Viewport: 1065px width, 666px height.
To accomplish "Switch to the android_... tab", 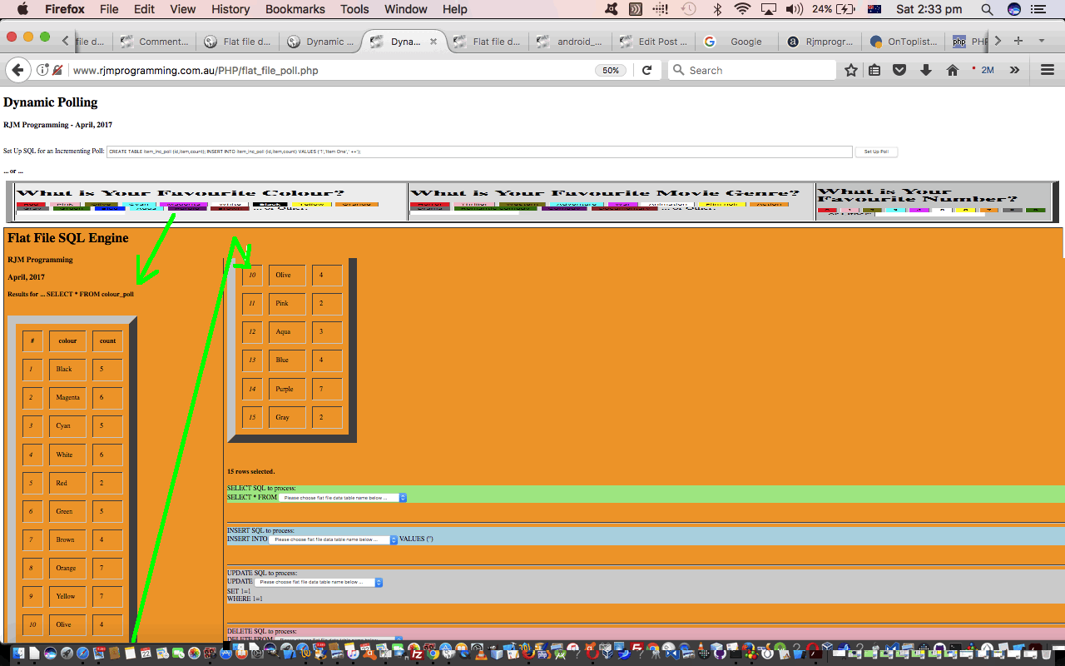I will (x=570, y=42).
